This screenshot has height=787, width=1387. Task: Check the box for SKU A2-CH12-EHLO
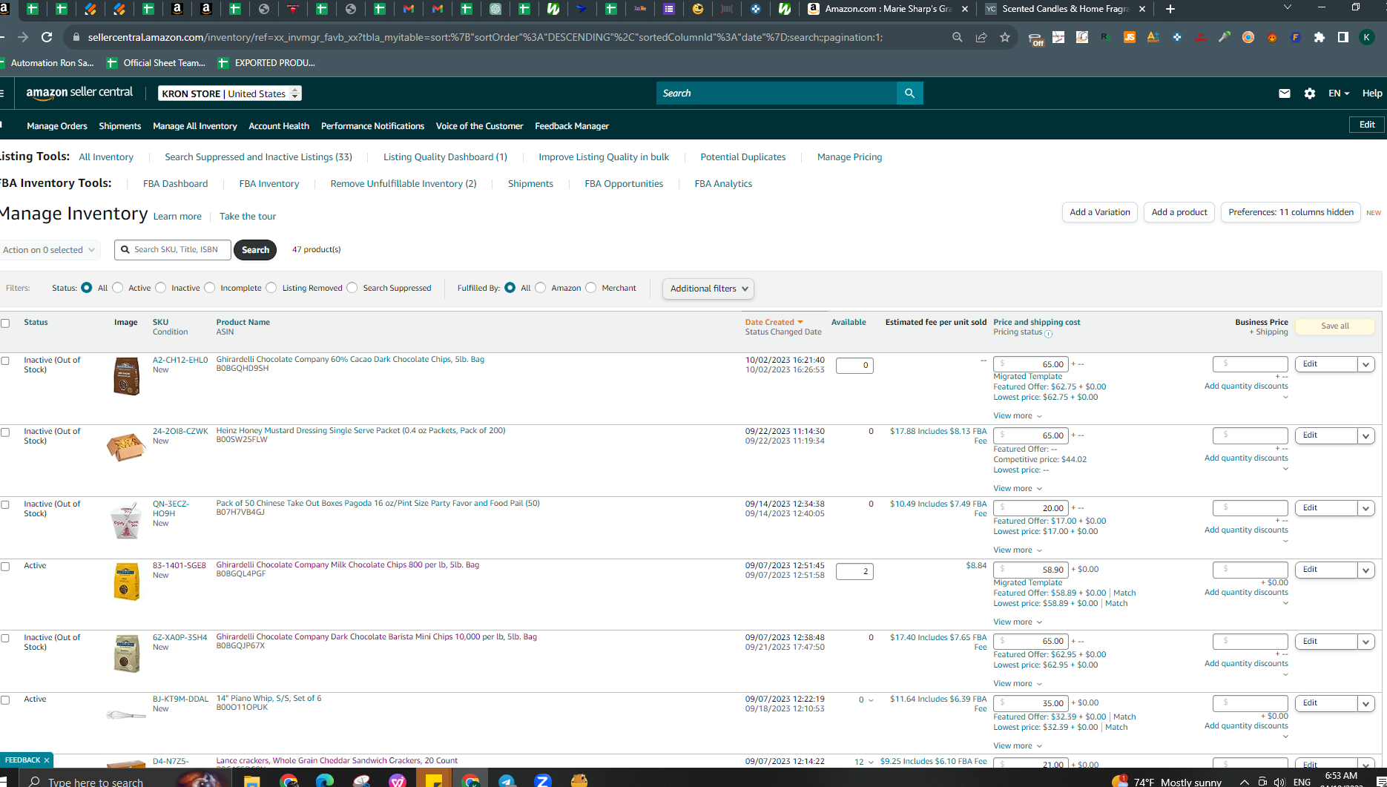(x=5, y=360)
